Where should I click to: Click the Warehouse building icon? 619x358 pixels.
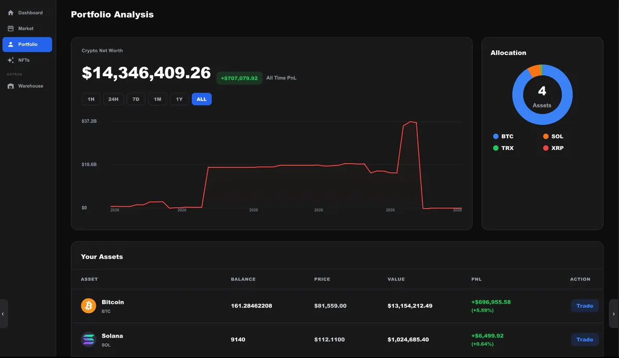(11, 86)
